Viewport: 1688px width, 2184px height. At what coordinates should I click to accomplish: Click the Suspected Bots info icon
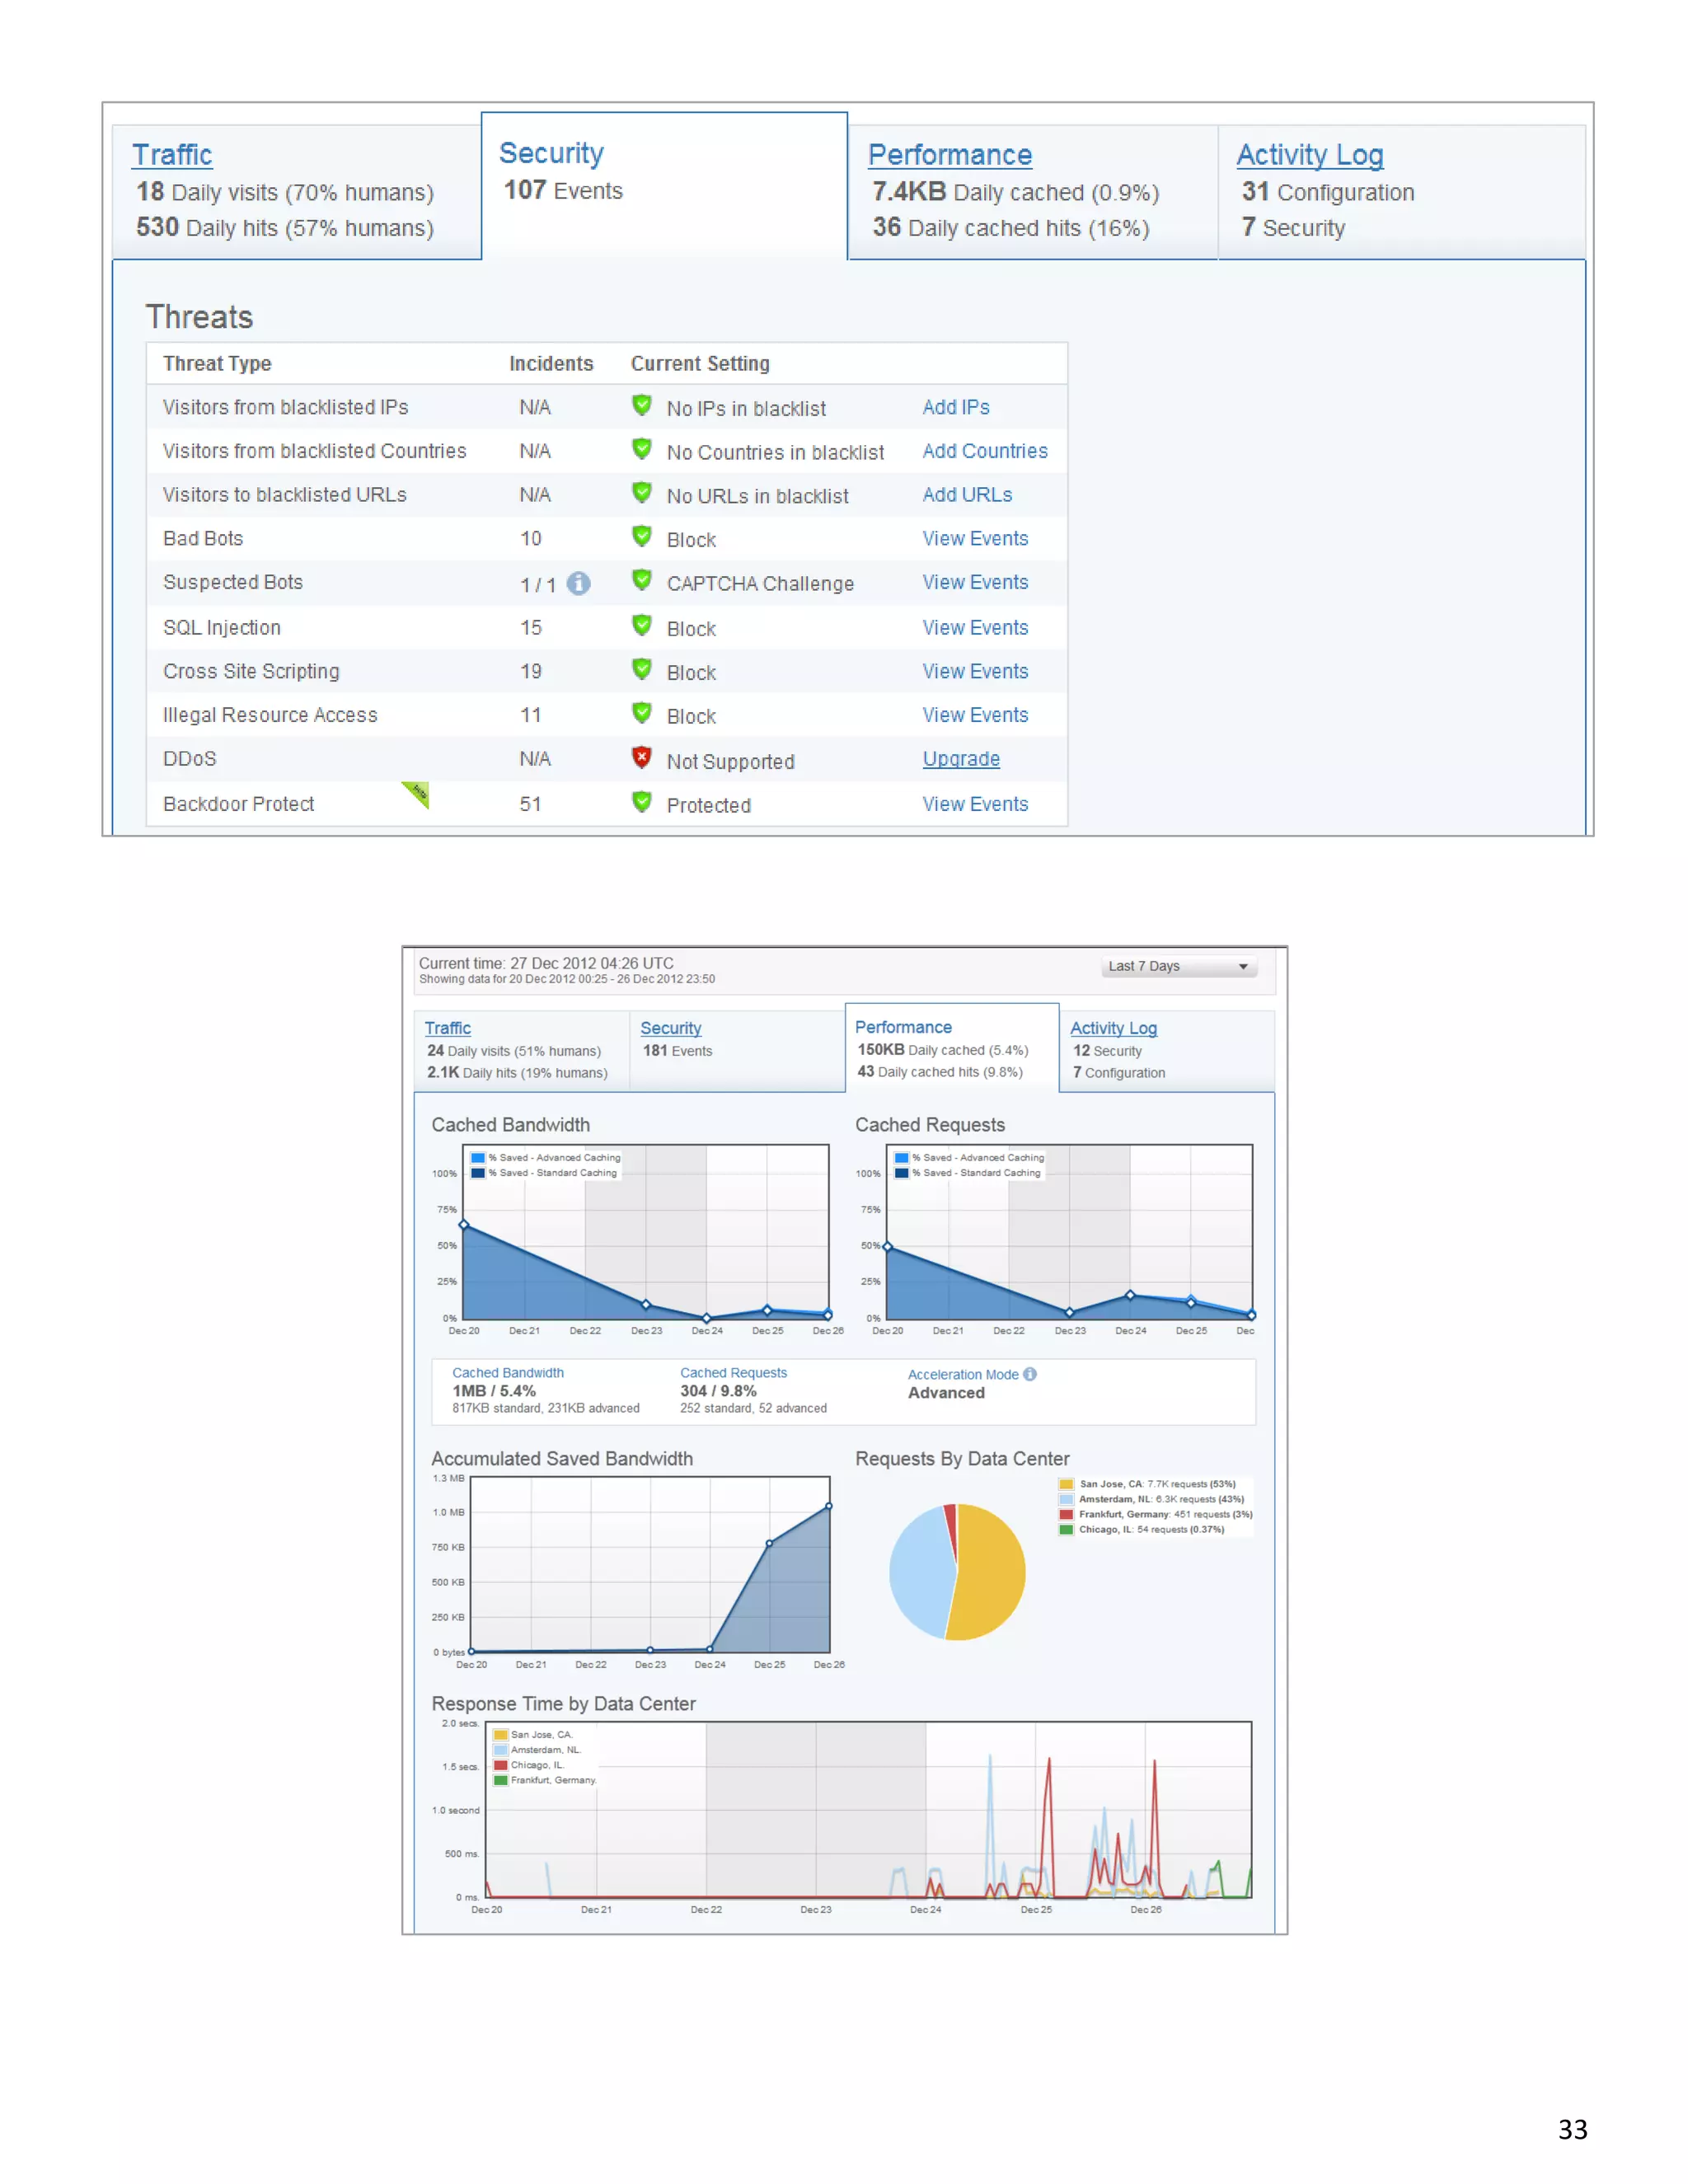(x=578, y=583)
